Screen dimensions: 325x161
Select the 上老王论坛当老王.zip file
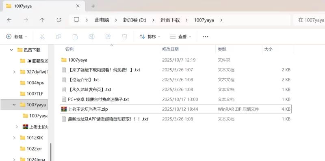click(176, 109)
